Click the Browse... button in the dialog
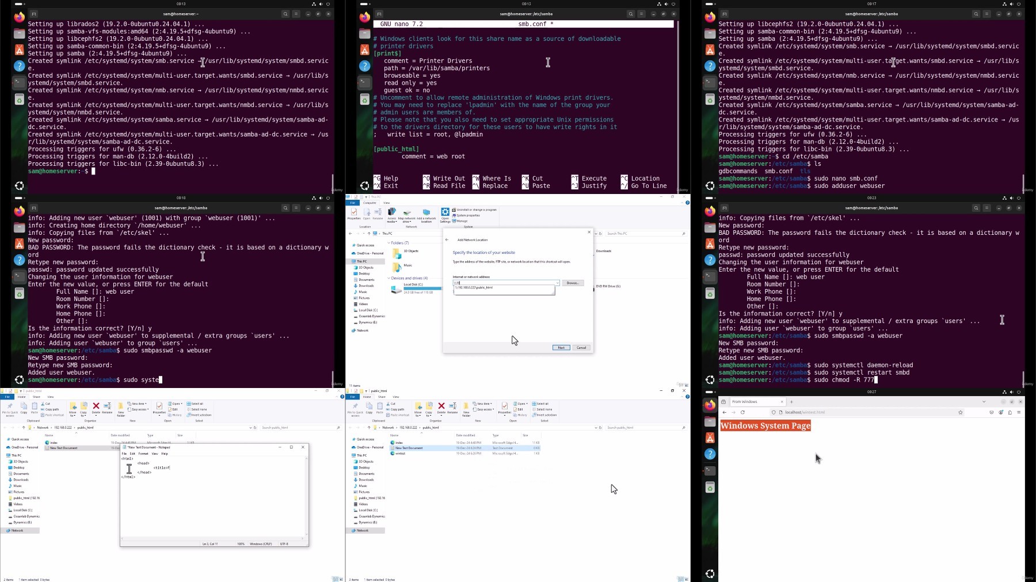 573,283
